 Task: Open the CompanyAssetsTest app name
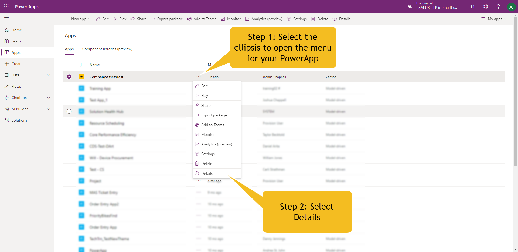(106, 77)
